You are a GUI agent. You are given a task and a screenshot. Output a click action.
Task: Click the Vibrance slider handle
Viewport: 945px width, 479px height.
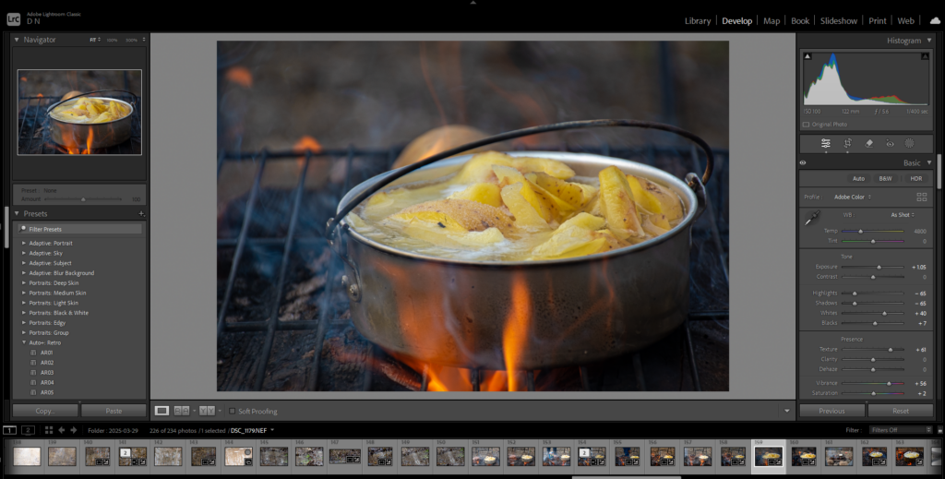pyautogui.click(x=889, y=383)
